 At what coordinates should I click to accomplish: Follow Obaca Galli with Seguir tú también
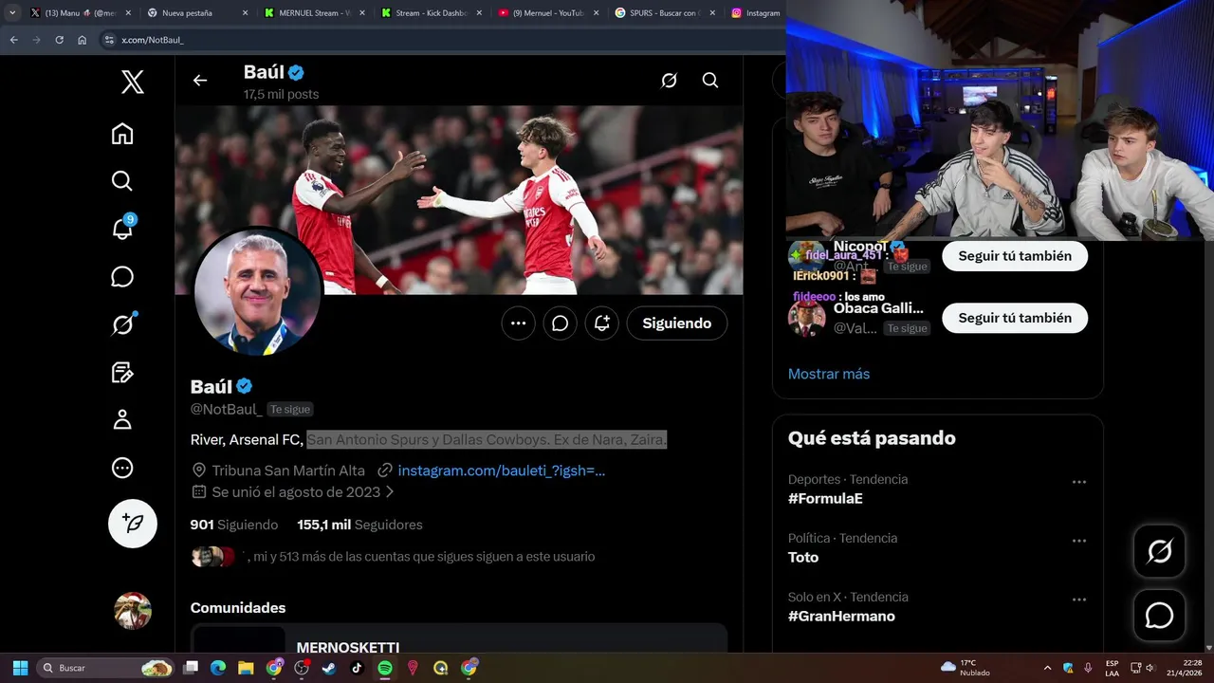point(1015,318)
